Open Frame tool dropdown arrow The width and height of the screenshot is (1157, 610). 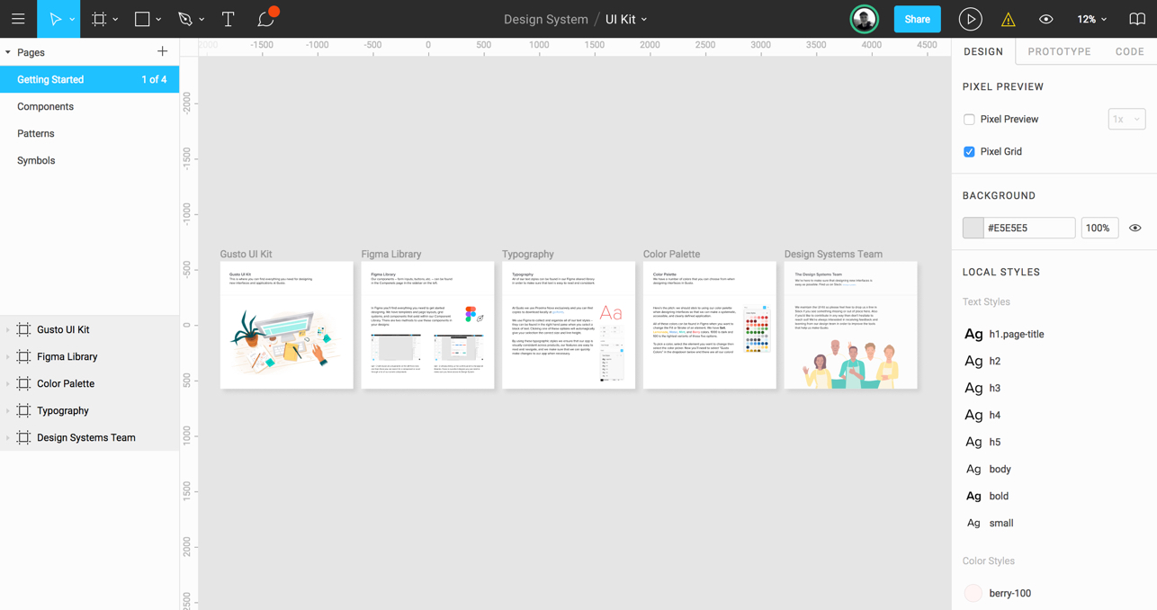tap(115, 20)
